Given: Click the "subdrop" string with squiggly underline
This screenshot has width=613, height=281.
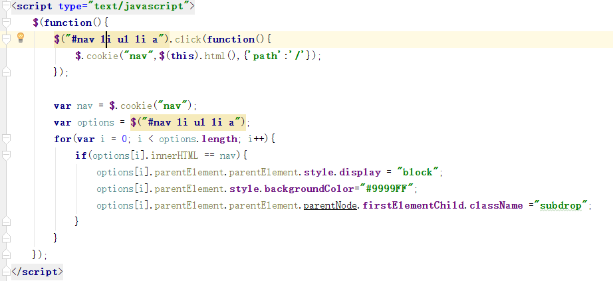Looking at the screenshot, I should click(x=561, y=205).
